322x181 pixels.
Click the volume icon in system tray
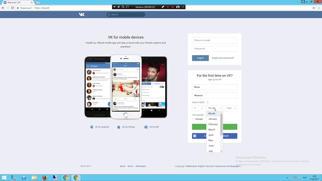pyautogui.click(x=291, y=178)
